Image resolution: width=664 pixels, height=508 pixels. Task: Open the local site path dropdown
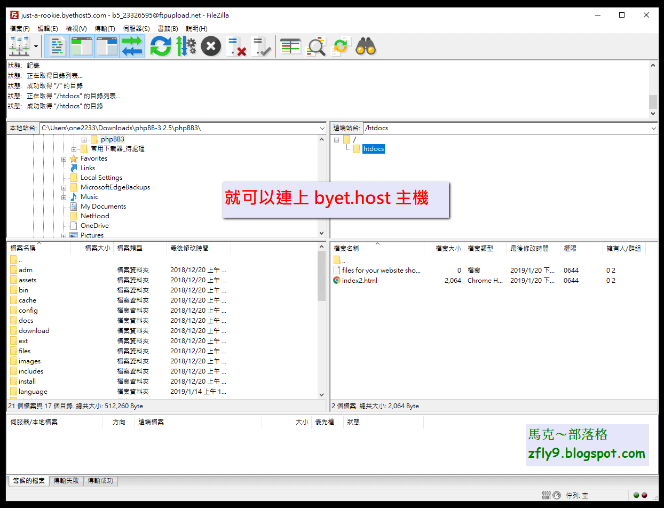[321, 128]
